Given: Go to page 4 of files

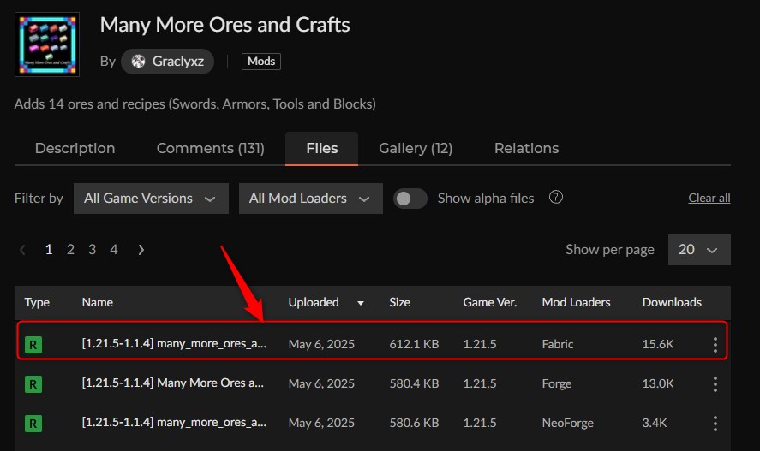Looking at the screenshot, I should (114, 250).
